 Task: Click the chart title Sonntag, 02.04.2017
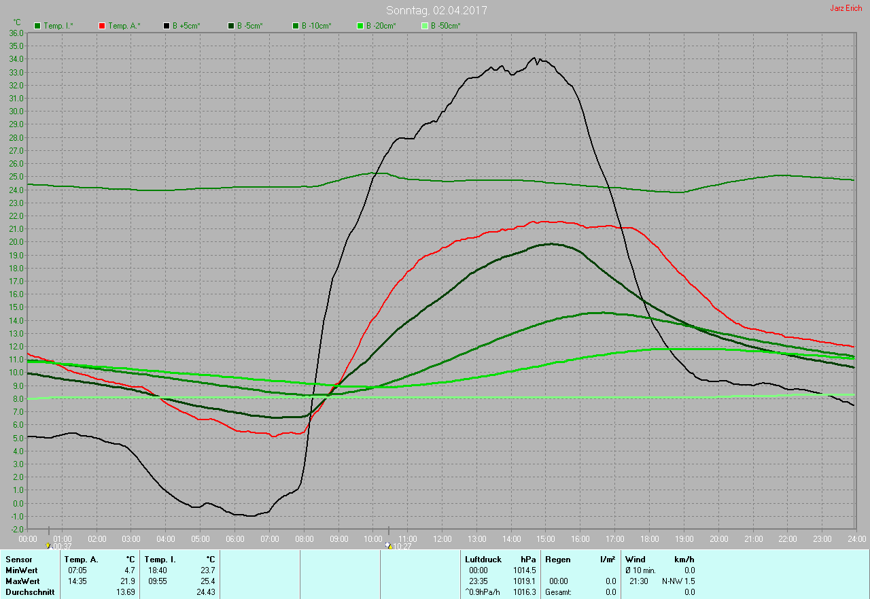[x=436, y=10]
